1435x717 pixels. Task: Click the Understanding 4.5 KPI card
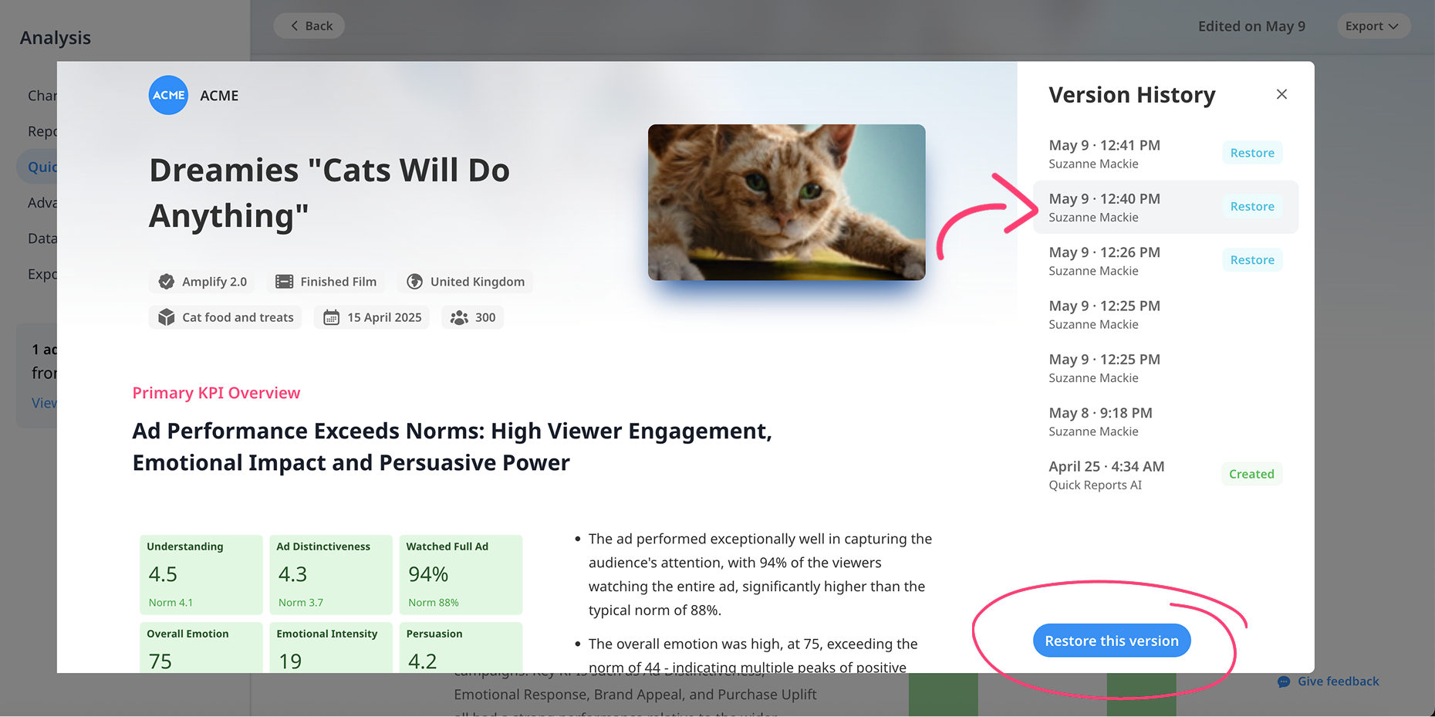pyautogui.click(x=201, y=575)
